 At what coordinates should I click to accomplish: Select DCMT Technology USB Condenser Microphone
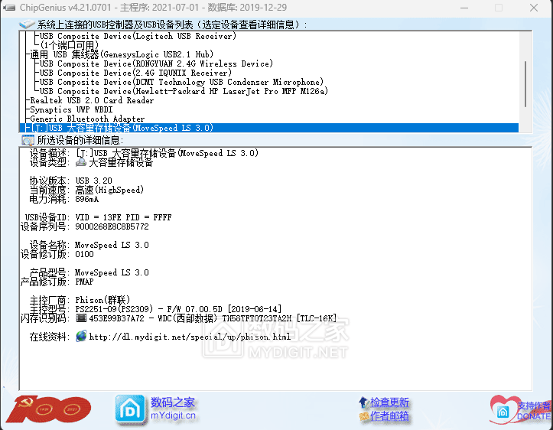[x=181, y=82]
